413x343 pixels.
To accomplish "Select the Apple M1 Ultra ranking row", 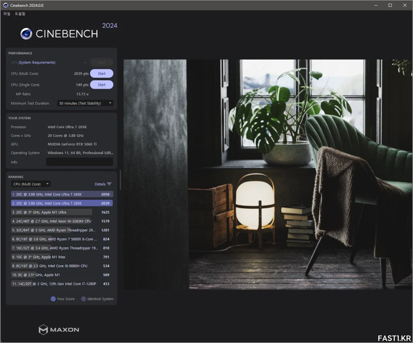I will click(x=62, y=212).
